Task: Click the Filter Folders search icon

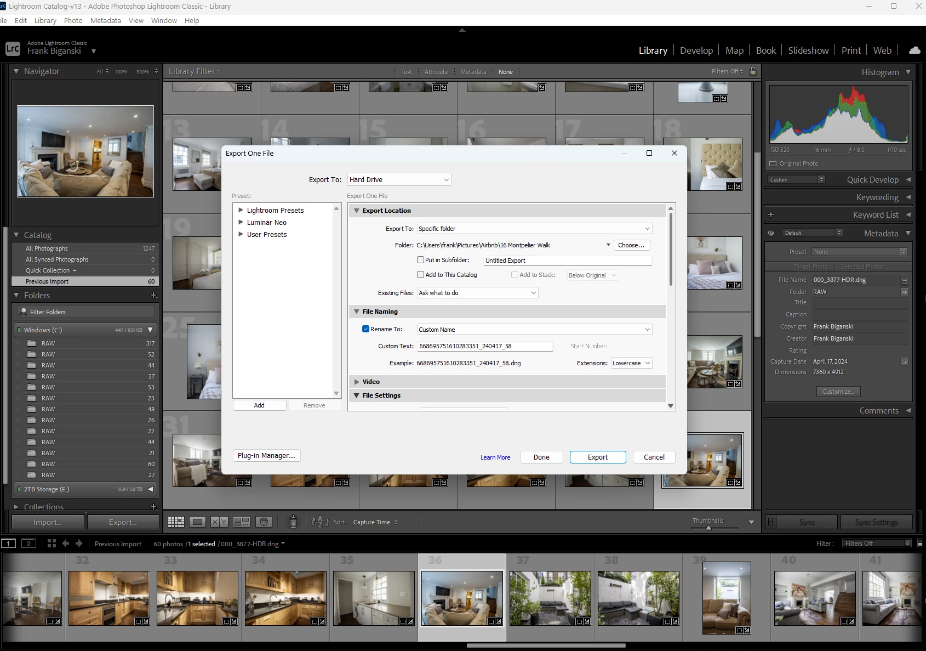Action: 23,312
